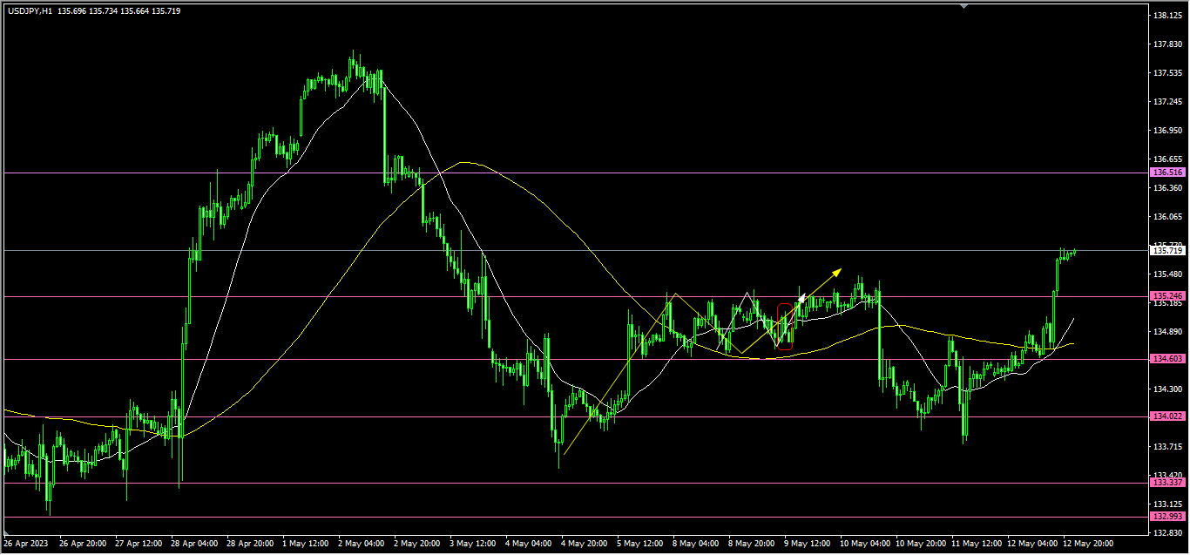Click the 28 Apr 04:00 time label

pos(193,544)
